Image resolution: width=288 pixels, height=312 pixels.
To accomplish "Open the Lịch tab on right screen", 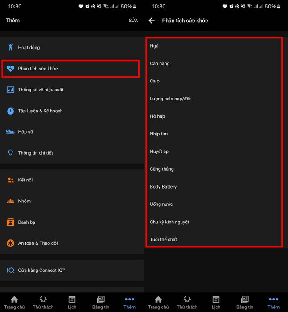I will (x=216, y=302).
